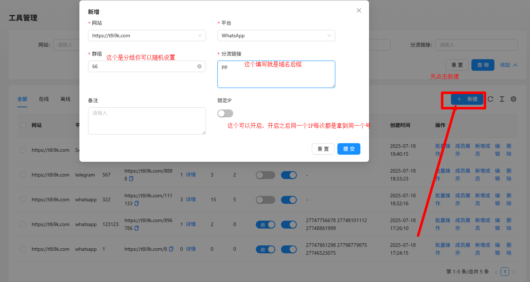Check the row created 18:40:15 checkbox

click(23, 150)
